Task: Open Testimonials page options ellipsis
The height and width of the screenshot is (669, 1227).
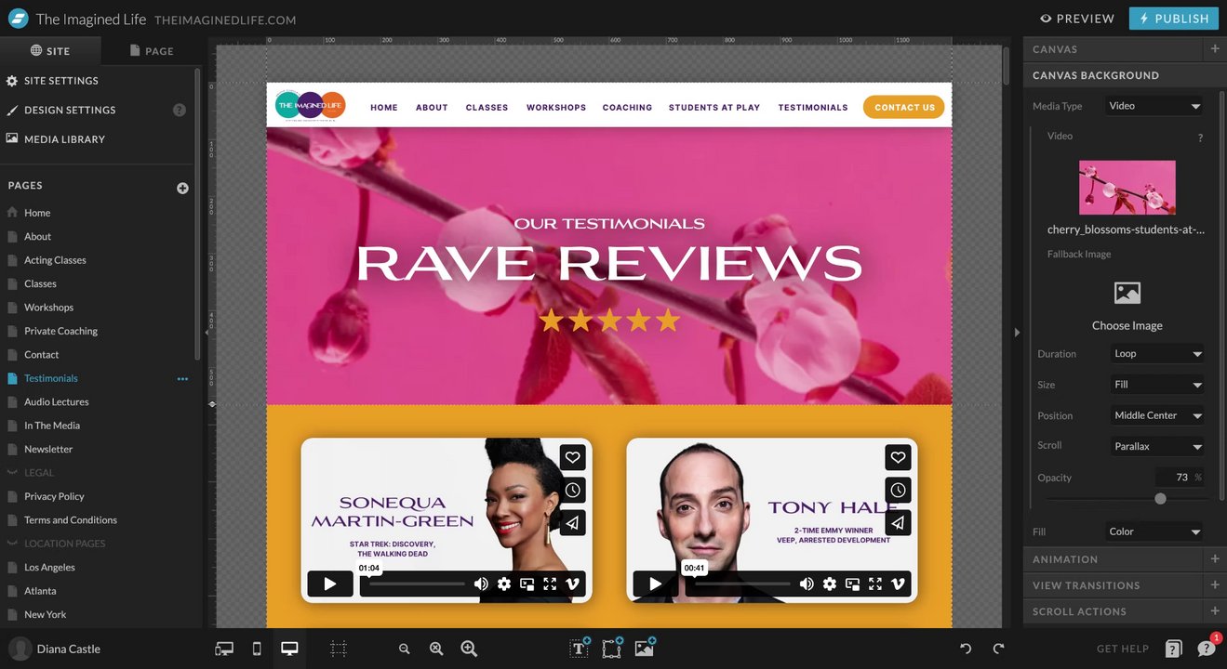Action: click(x=182, y=379)
